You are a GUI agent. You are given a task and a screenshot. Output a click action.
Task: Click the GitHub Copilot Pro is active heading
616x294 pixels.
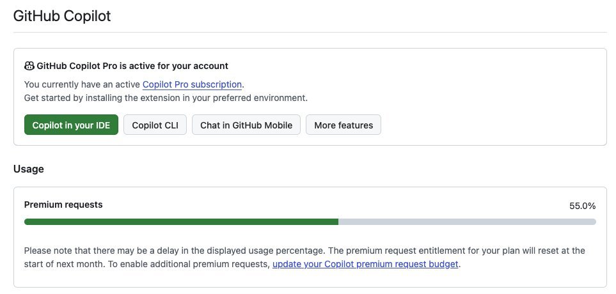[132, 66]
